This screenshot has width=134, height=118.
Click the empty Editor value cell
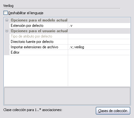99,52
